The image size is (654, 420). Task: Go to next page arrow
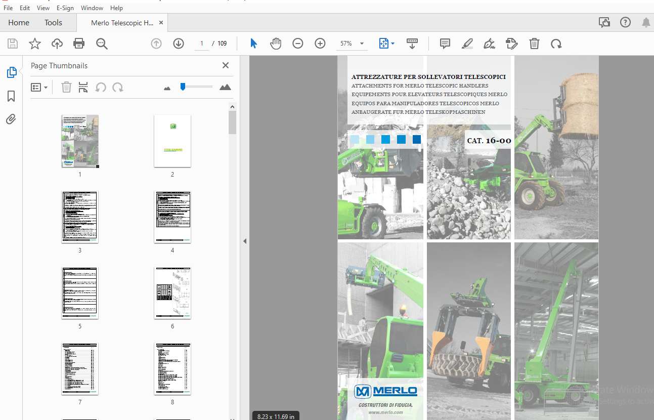point(179,44)
